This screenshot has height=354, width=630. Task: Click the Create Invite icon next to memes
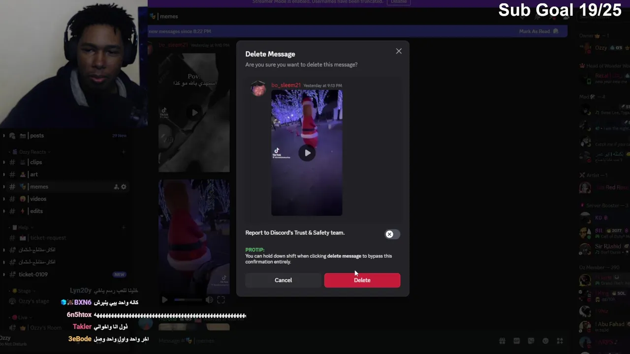[x=116, y=187]
